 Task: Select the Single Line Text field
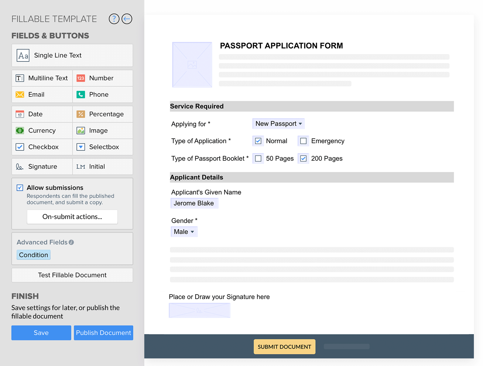pos(72,56)
